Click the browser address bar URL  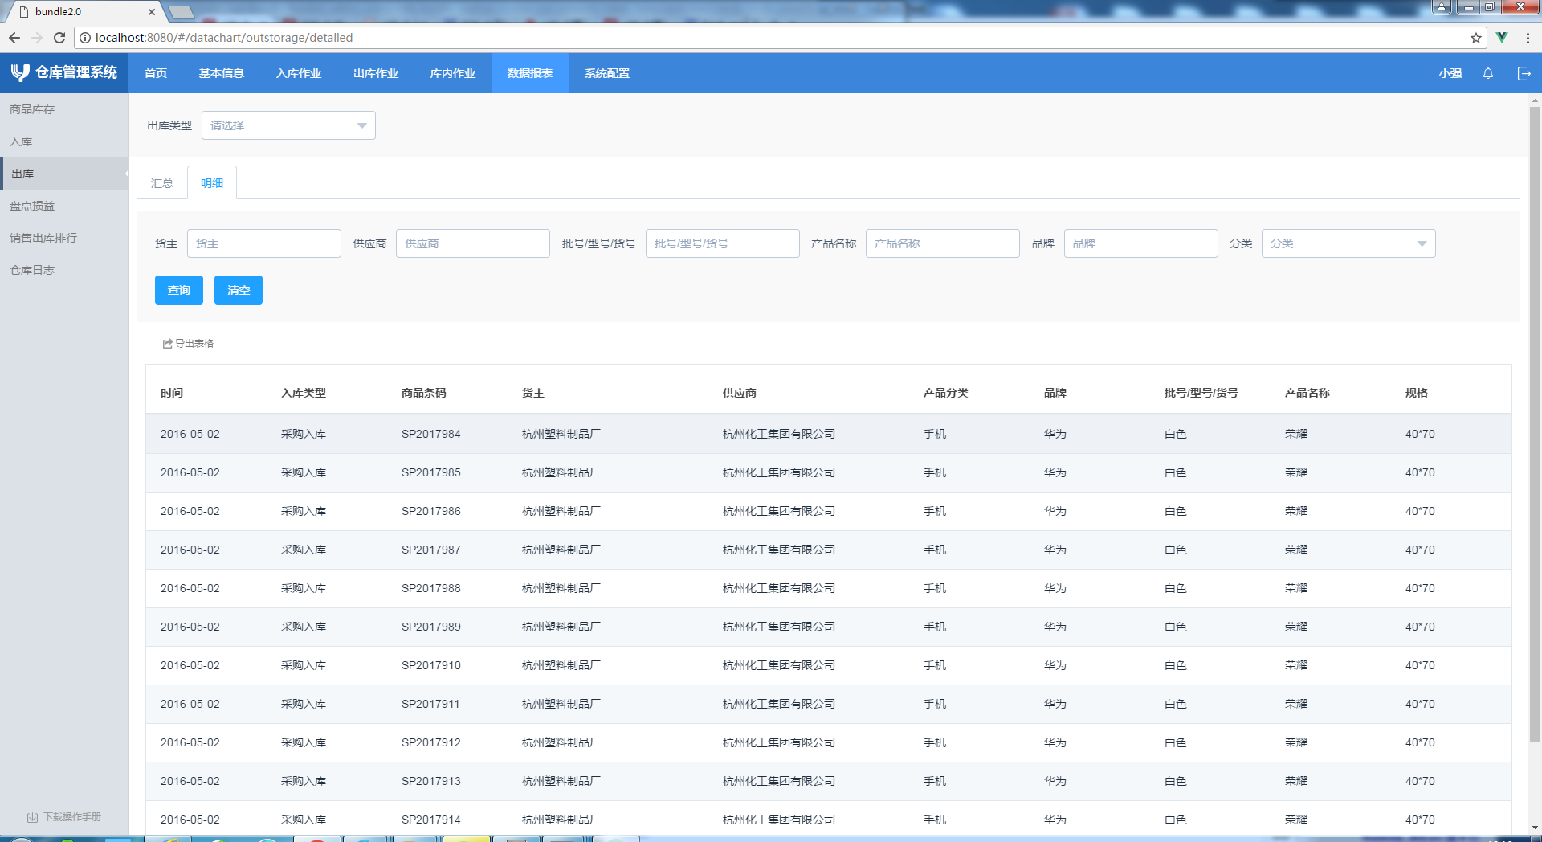224,38
